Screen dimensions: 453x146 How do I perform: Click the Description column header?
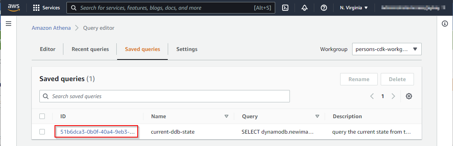pyautogui.click(x=347, y=116)
